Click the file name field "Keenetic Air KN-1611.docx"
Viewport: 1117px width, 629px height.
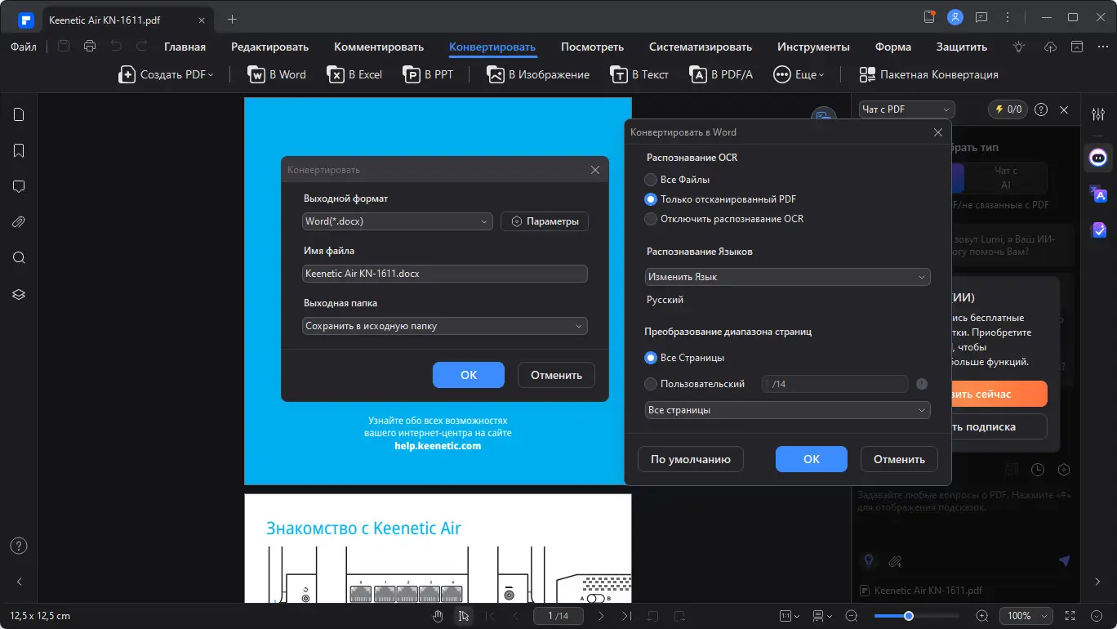coord(445,274)
